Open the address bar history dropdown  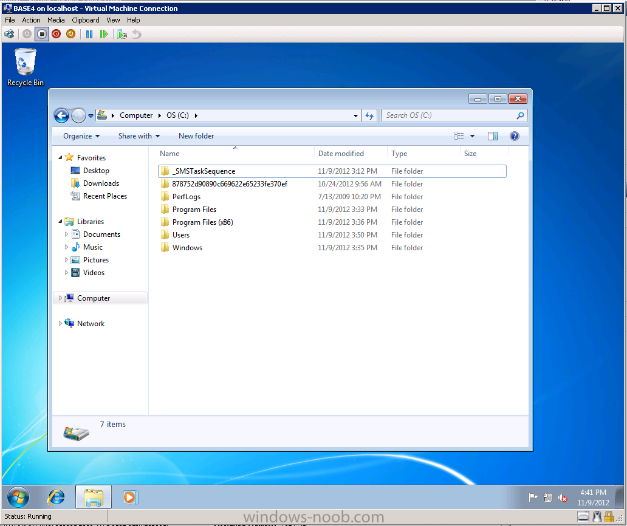[355, 115]
